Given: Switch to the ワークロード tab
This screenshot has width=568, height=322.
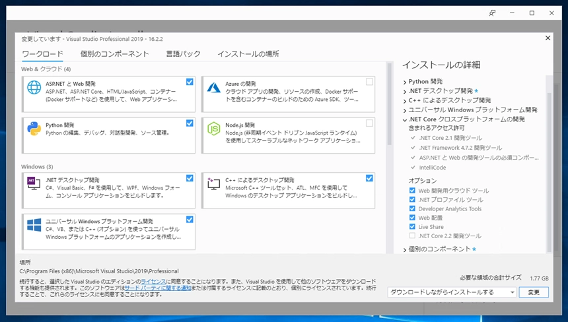Looking at the screenshot, I should (x=43, y=54).
